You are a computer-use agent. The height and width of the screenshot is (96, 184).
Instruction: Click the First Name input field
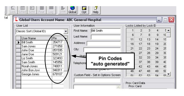[x=106, y=31]
